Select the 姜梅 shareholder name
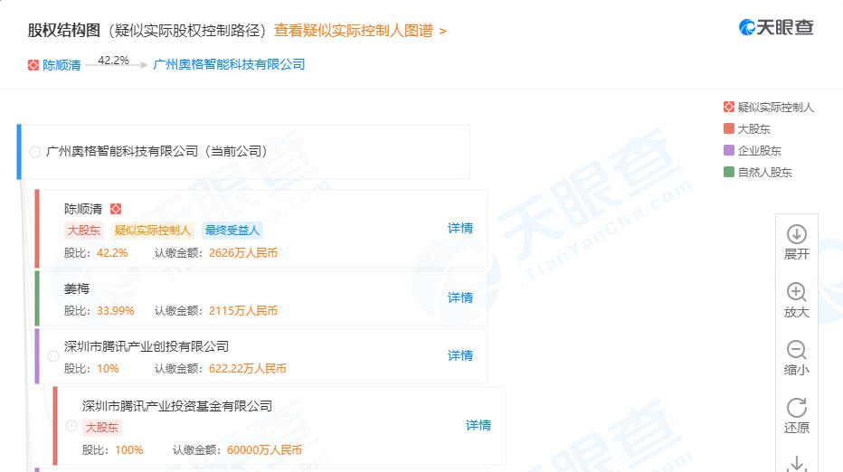This screenshot has height=472, width=843. [x=77, y=288]
